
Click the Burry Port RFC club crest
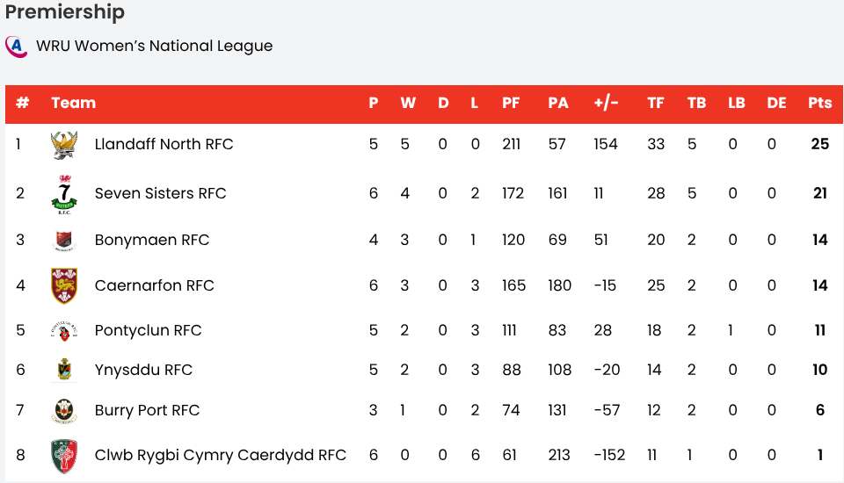pos(64,410)
